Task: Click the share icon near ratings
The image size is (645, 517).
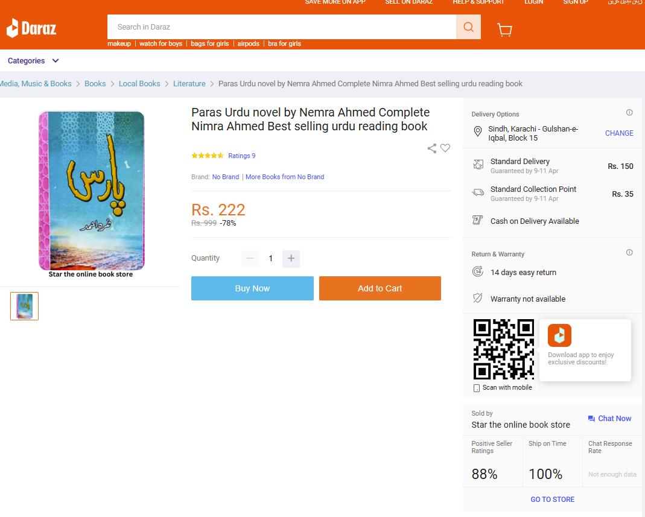Action: click(x=431, y=148)
